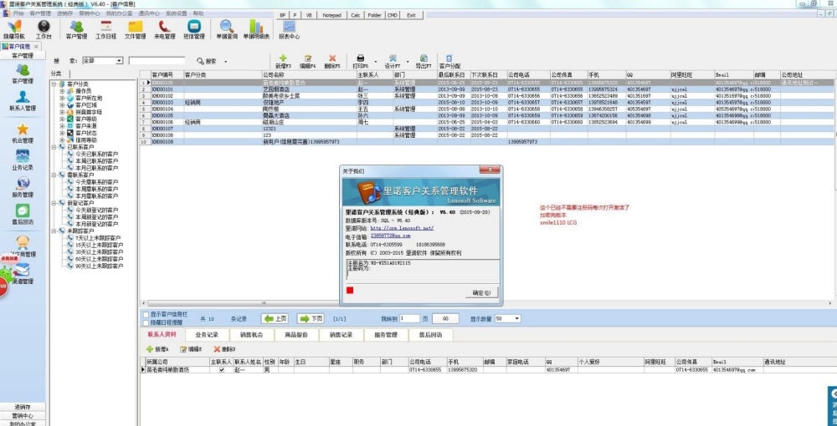Screen dimensions: 837x426
Task: Click the 删除F5 red cross icon
Action: 332,62
